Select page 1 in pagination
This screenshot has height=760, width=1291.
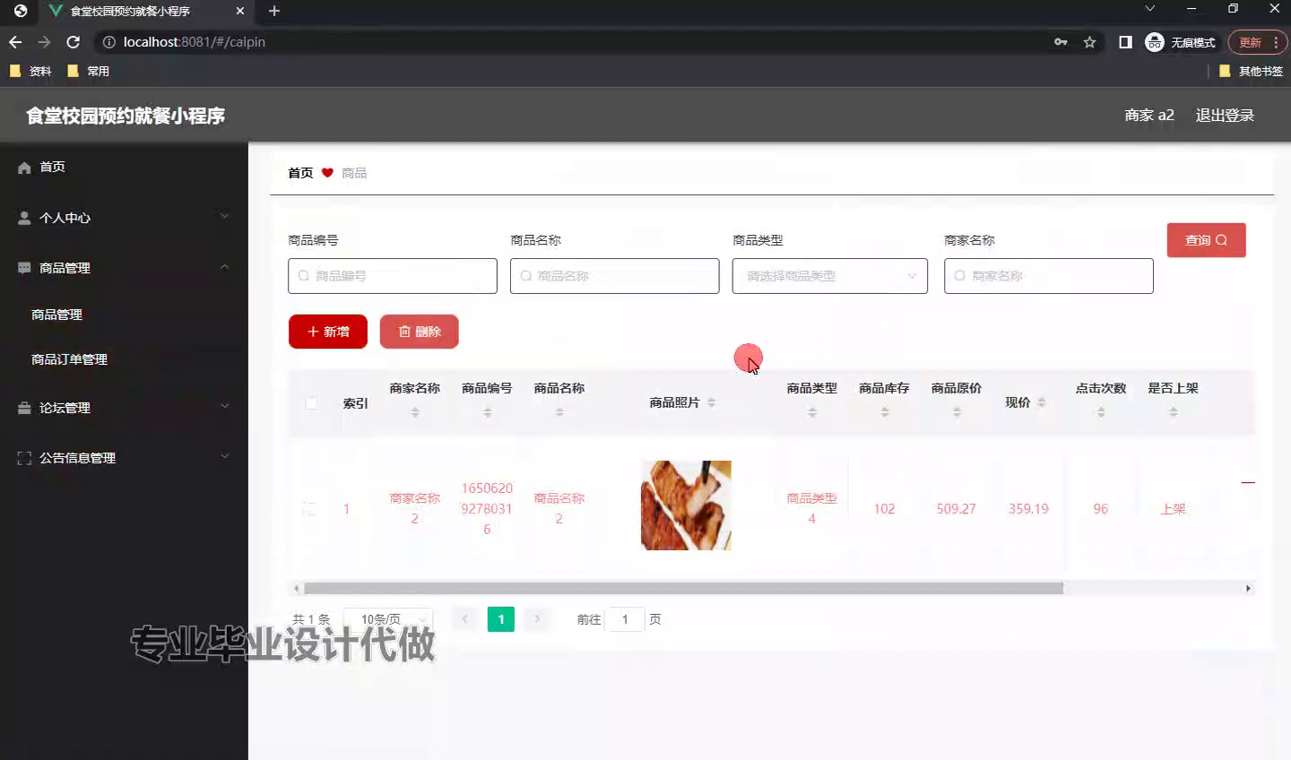click(501, 619)
